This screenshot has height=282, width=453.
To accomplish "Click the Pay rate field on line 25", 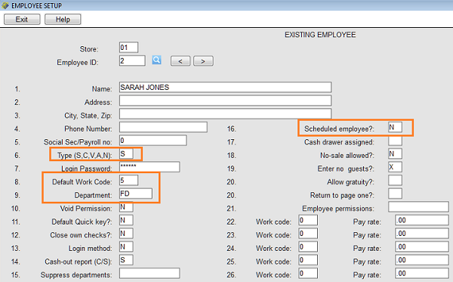I will click(422, 260).
